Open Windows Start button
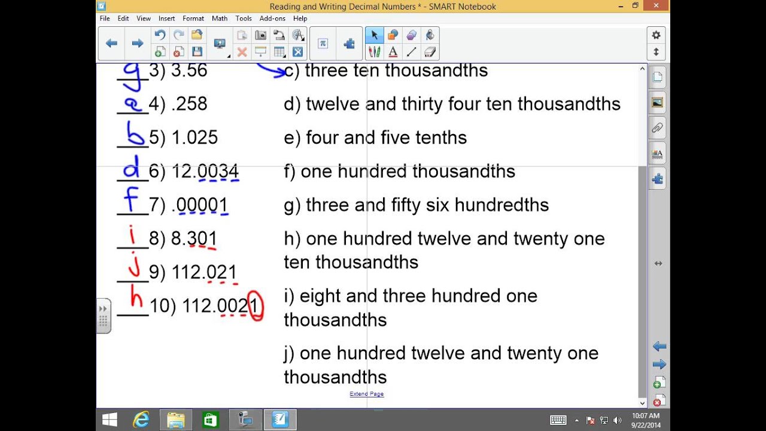The image size is (766, 431). pyautogui.click(x=110, y=420)
